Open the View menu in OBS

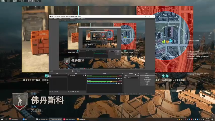point(60,19)
